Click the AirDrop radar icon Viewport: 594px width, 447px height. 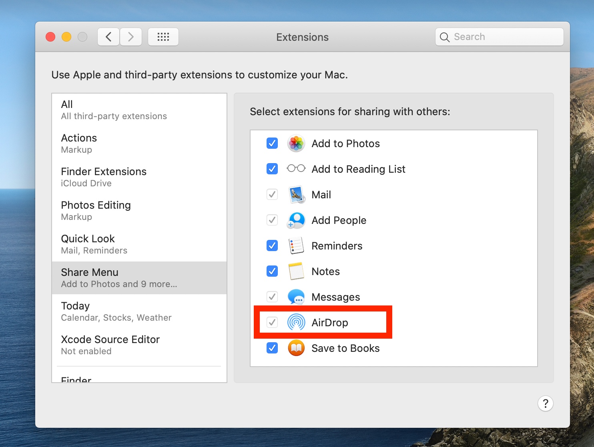pyautogui.click(x=296, y=322)
